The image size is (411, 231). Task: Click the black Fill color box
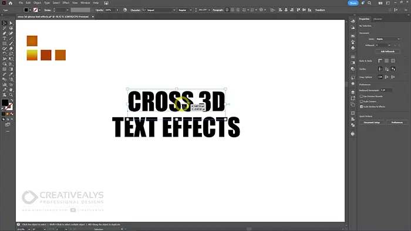coord(5,103)
